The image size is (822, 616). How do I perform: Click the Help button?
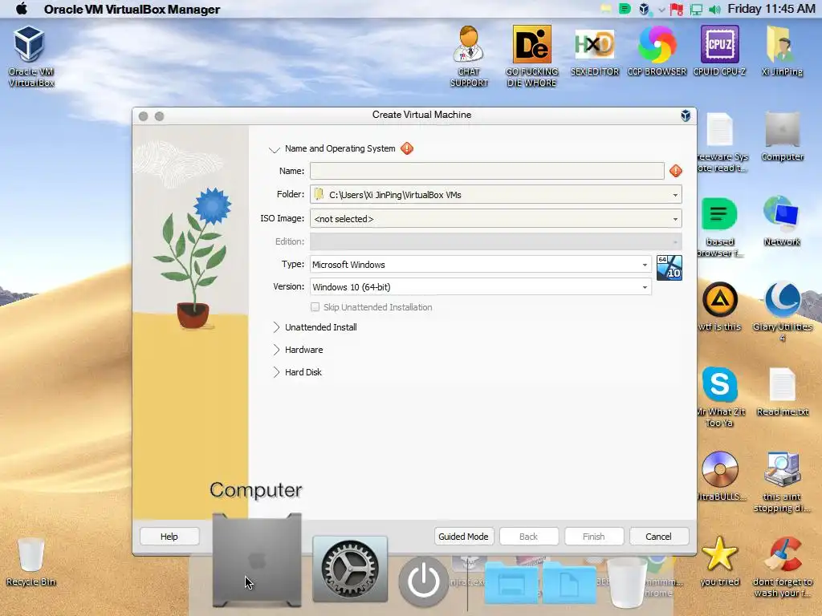tap(169, 537)
